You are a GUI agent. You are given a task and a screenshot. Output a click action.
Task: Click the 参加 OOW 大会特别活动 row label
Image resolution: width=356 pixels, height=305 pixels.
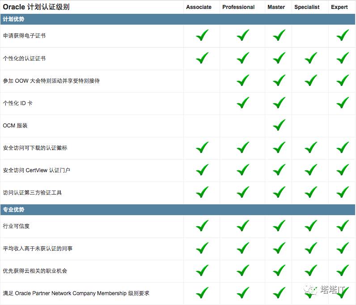click(x=51, y=80)
